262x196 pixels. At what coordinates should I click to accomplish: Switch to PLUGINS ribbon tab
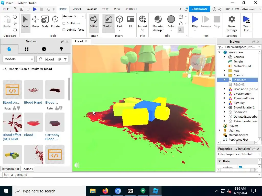(132, 9)
